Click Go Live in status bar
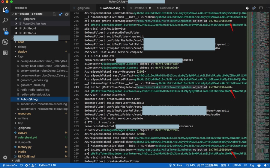The height and width of the screenshot is (168, 270). [175, 165]
